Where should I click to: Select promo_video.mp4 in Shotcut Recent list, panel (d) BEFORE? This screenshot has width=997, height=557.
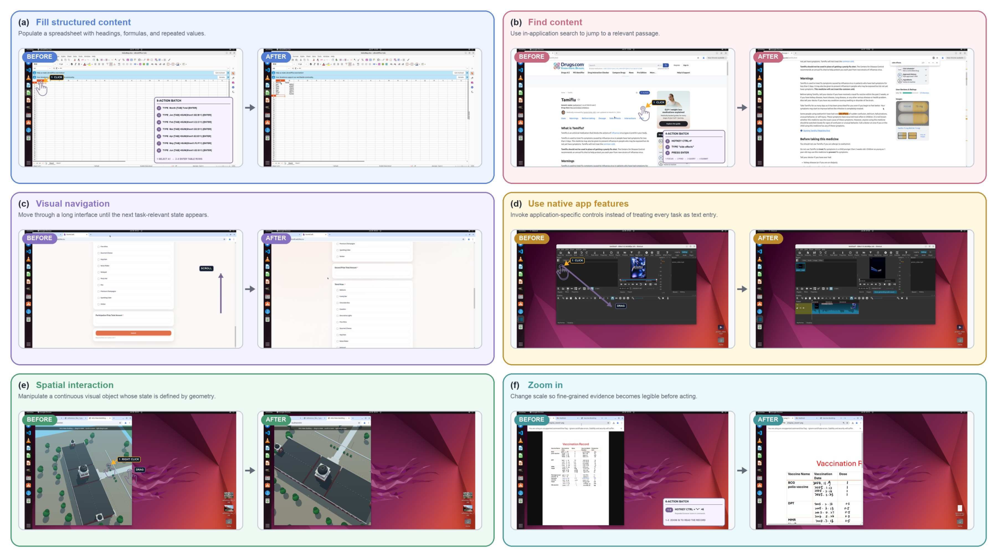click(x=678, y=262)
